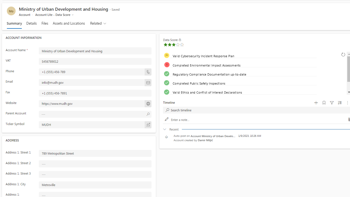Open the Related tab dropdown
The width and height of the screenshot is (350, 197).
[x=98, y=24]
